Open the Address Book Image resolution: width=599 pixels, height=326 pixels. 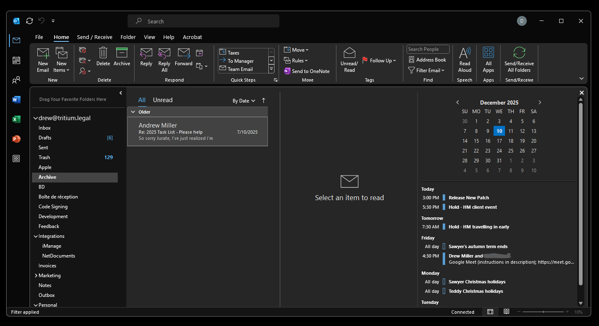point(427,59)
